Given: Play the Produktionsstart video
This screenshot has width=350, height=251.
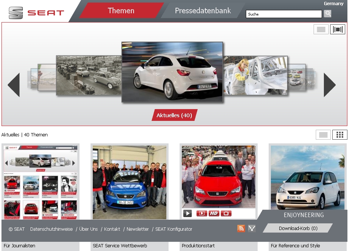Looking at the screenshot, I should click(x=187, y=213).
